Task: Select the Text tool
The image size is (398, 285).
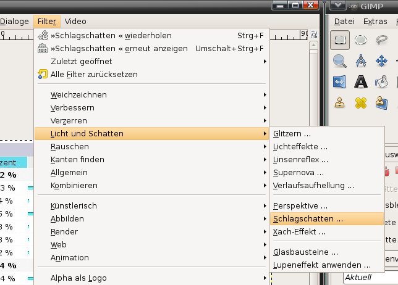Action: [360, 82]
